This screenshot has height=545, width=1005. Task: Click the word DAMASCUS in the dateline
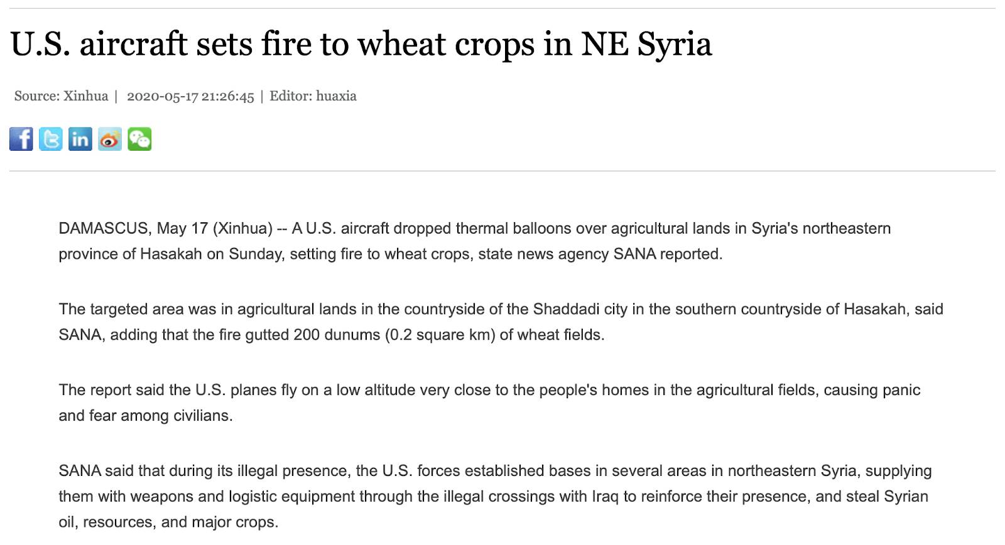[103, 228]
